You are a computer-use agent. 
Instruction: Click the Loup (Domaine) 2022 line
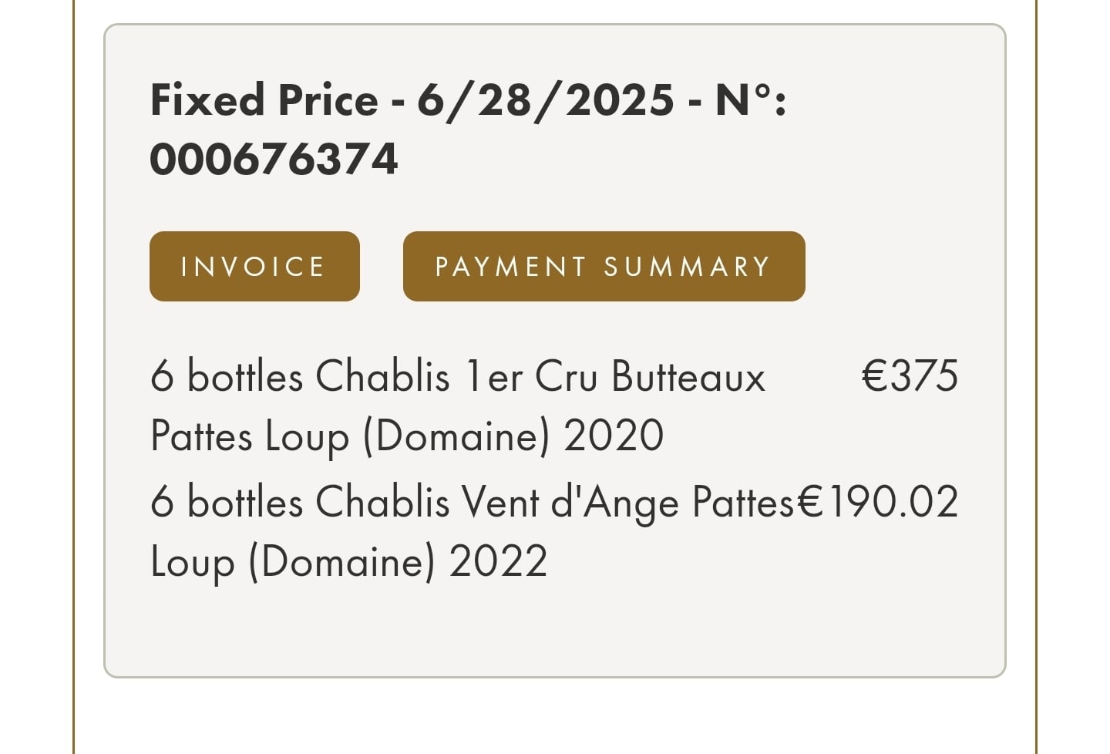coord(348,561)
